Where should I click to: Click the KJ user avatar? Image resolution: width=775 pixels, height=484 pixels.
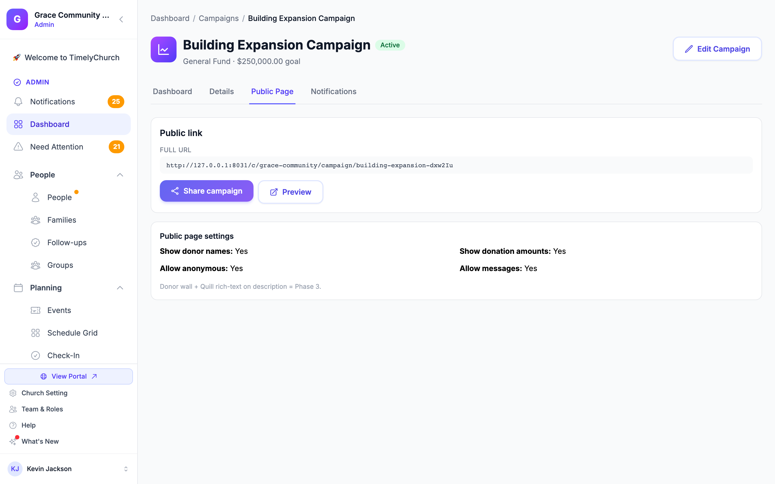point(15,469)
